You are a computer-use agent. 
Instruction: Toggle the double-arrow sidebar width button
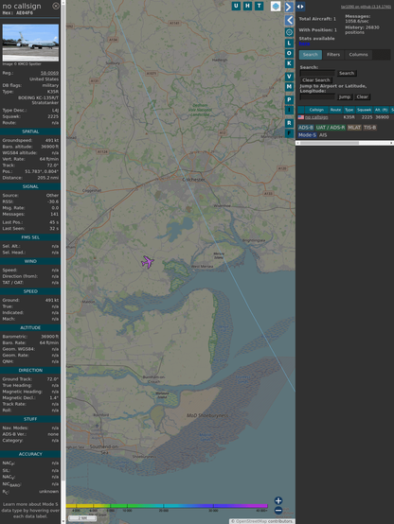(300, 7)
